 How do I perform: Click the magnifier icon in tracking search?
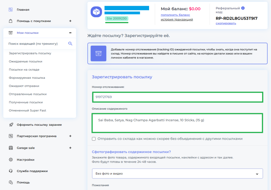[x=70, y=44]
